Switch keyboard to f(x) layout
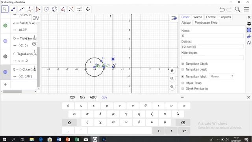Image resolution: width=252 pixels, height=142 pixels. [82, 97]
